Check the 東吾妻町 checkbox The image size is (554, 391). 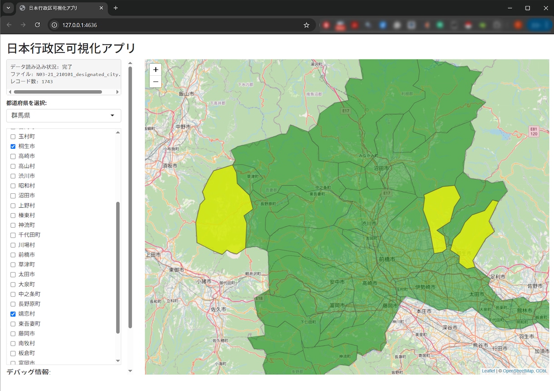click(13, 324)
